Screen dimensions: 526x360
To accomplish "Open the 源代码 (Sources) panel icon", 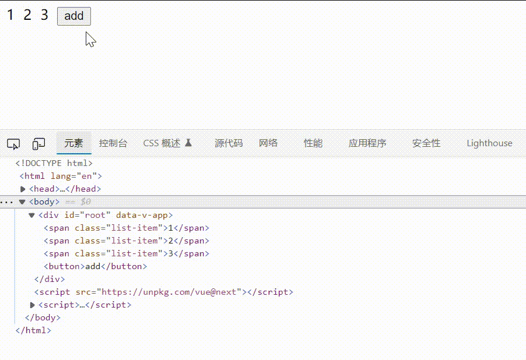I will point(228,143).
